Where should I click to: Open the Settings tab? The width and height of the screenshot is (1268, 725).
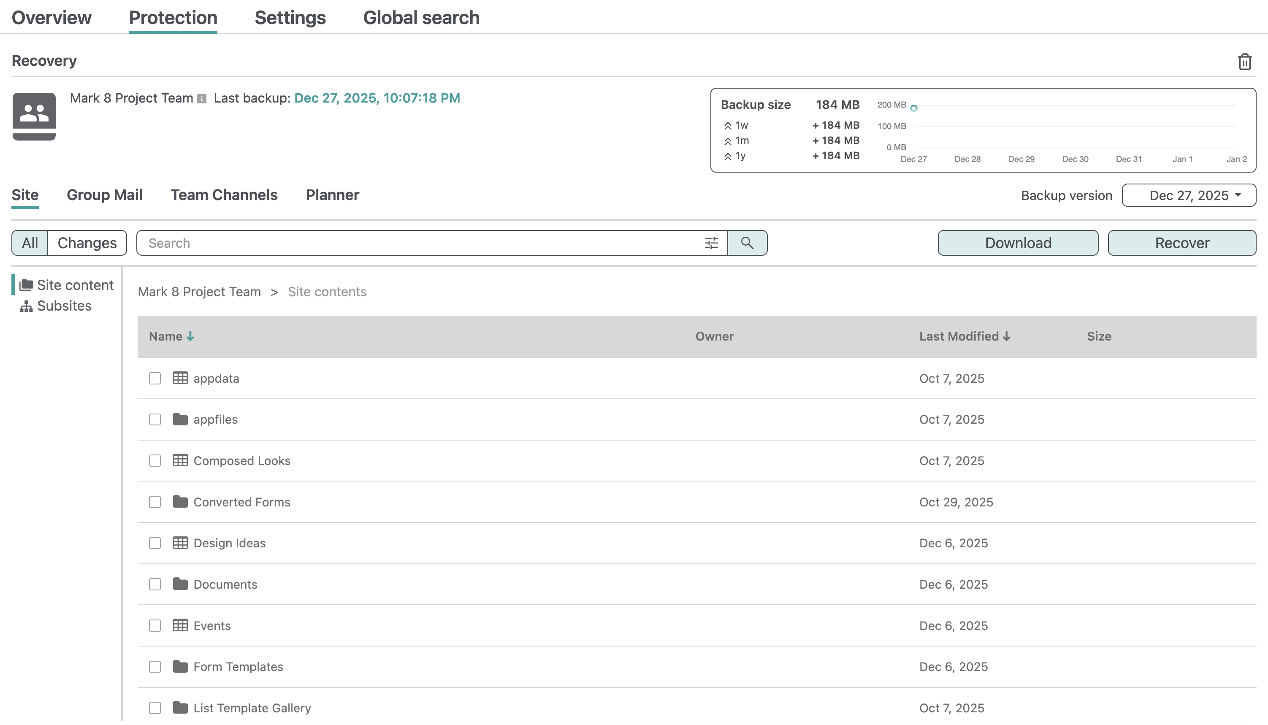pyautogui.click(x=290, y=18)
